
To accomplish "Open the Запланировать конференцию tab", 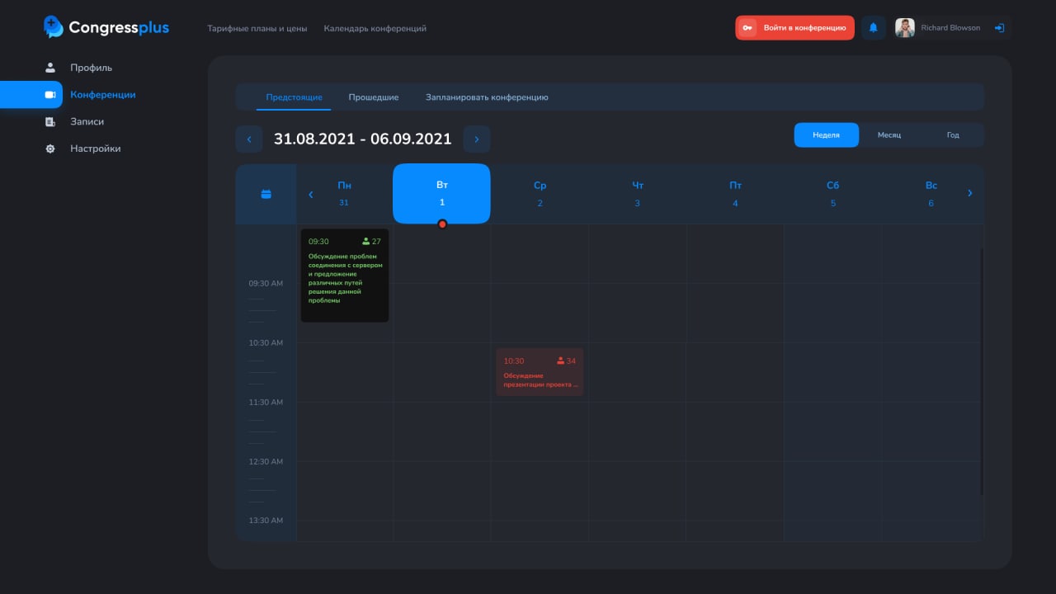I will [x=487, y=97].
